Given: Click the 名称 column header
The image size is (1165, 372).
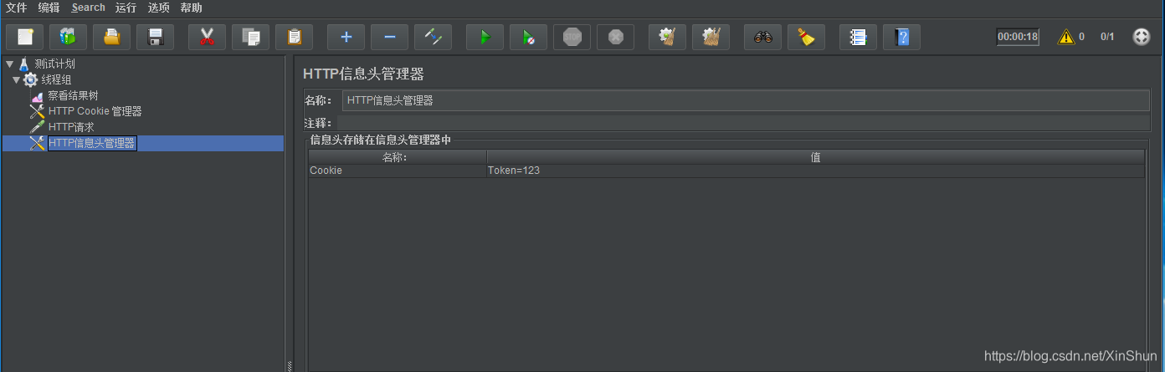Looking at the screenshot, I should click(x=398, y=157).
